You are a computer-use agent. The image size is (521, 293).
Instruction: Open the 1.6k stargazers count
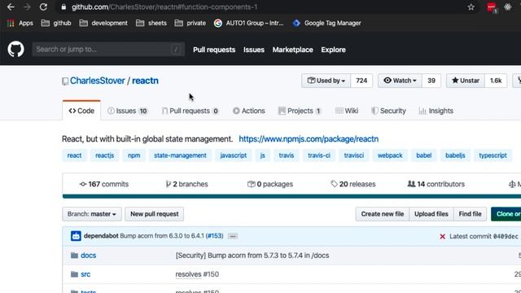[x=496, y=81]
